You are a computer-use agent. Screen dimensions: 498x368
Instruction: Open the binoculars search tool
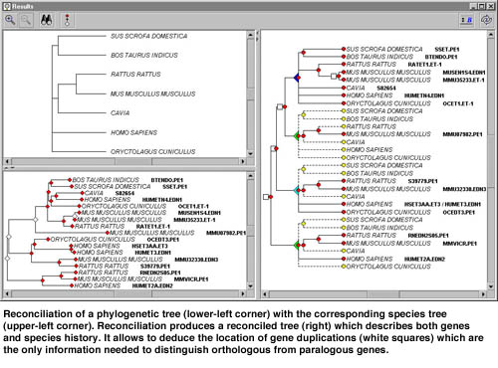[46, 20]
